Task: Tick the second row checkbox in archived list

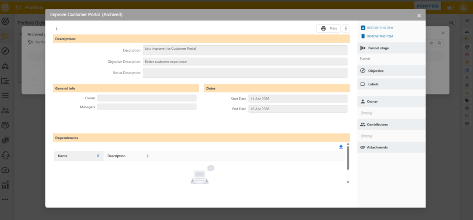Action: (x=35, y=79)
